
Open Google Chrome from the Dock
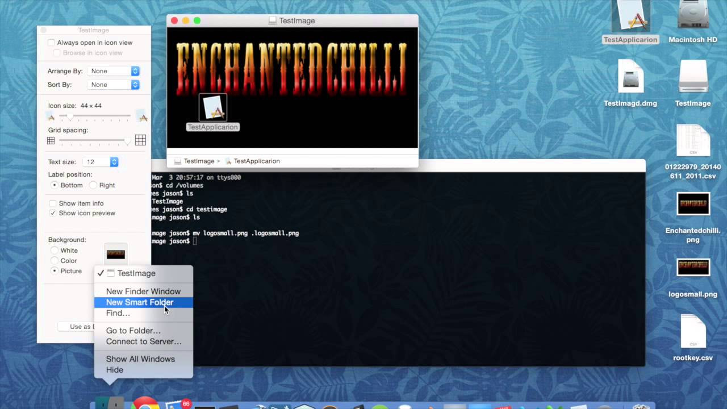pos(145,403)
